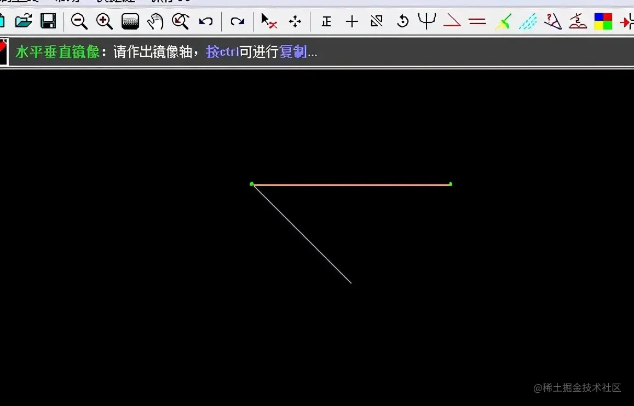This screenshot has width=634, height=406.
Task: Click the diagonal-split rectangle mirror icon
Action: [377, 21]
